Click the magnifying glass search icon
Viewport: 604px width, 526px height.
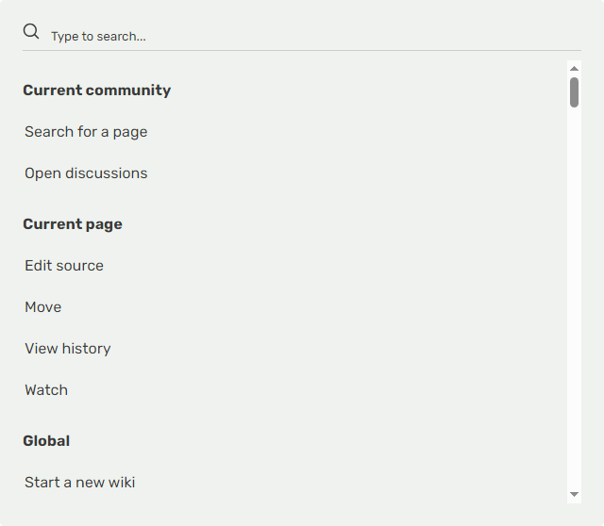click(31, 32)
